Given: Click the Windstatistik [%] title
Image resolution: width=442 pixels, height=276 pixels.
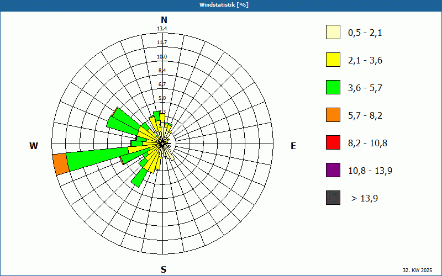Looking at the screenshot, I should [224, 5].
